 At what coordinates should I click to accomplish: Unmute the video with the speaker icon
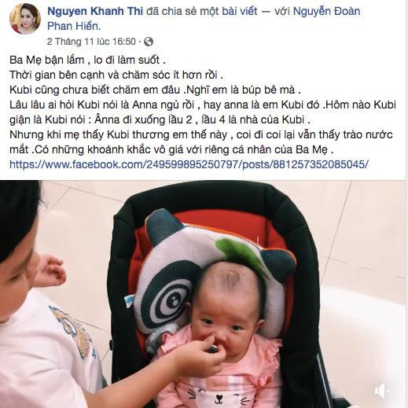(x=382, y=391)
